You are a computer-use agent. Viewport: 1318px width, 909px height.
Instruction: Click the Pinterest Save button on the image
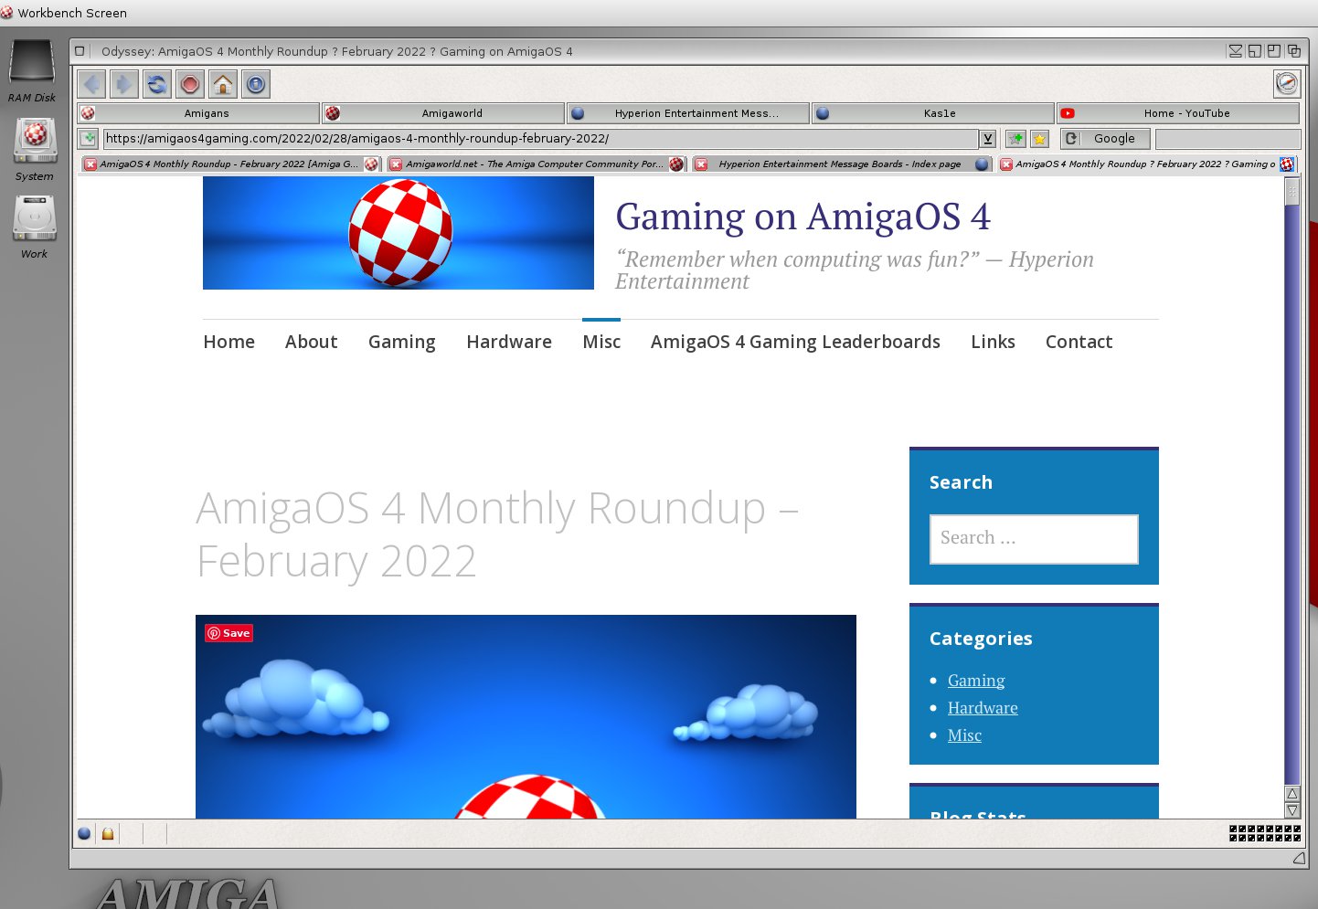(229, 633)
